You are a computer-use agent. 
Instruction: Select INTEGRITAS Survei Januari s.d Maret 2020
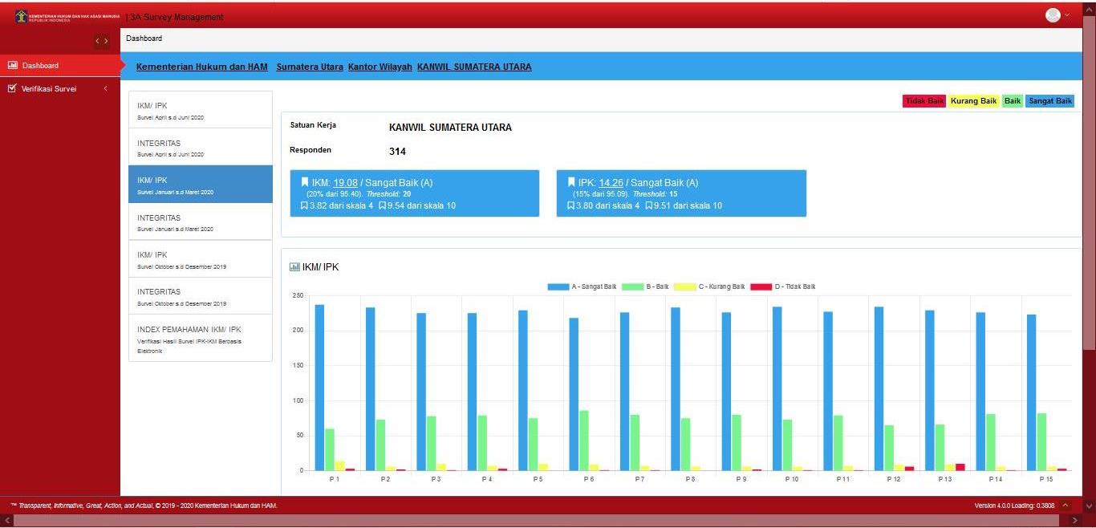coord(200,222)
